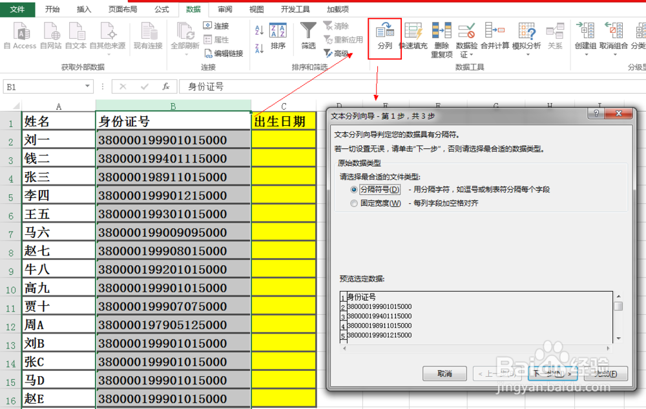The width and height of the screenshot is (646, 409).
Task: Click Remove Duplicates (删除重复项)
Action: 442,40
